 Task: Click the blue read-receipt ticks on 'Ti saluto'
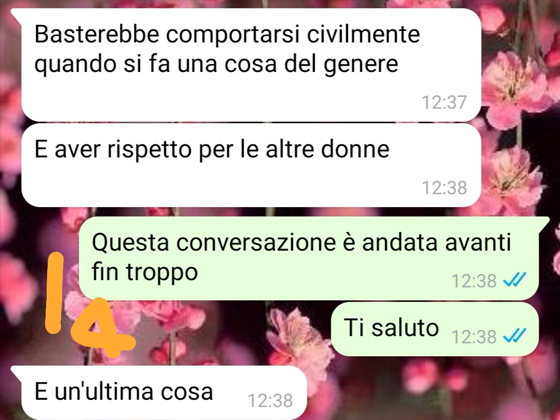[514, 336]
